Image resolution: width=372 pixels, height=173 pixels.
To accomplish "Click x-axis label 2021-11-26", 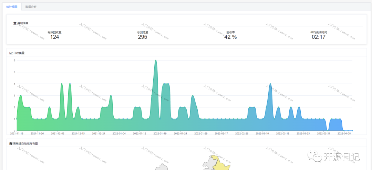I will 37,134.
